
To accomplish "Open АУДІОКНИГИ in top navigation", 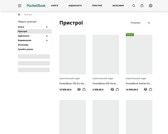I will [75, 6].
